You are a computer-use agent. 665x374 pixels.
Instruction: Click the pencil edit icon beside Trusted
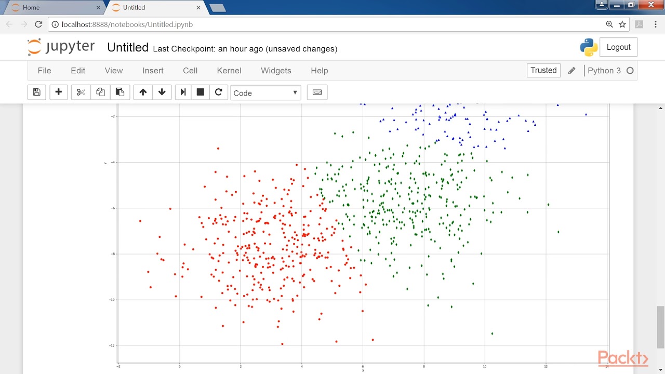click(x=571, y=71)
